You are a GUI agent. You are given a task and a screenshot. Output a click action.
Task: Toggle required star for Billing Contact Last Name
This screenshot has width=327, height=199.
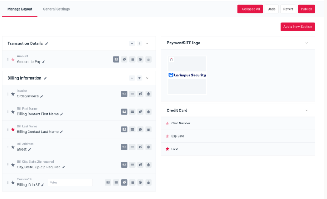point(13,130)
